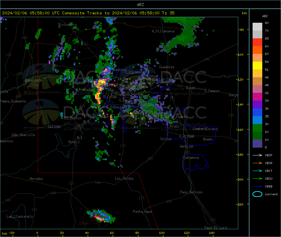The image size is (281, 237).
Task: Pick the green 20-30 dBZ legend swatch
Action: pyautogui.click(x=257, y=128)
